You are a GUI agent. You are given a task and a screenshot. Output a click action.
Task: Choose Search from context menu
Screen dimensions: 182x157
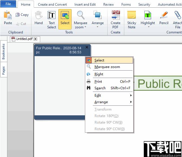109,88
